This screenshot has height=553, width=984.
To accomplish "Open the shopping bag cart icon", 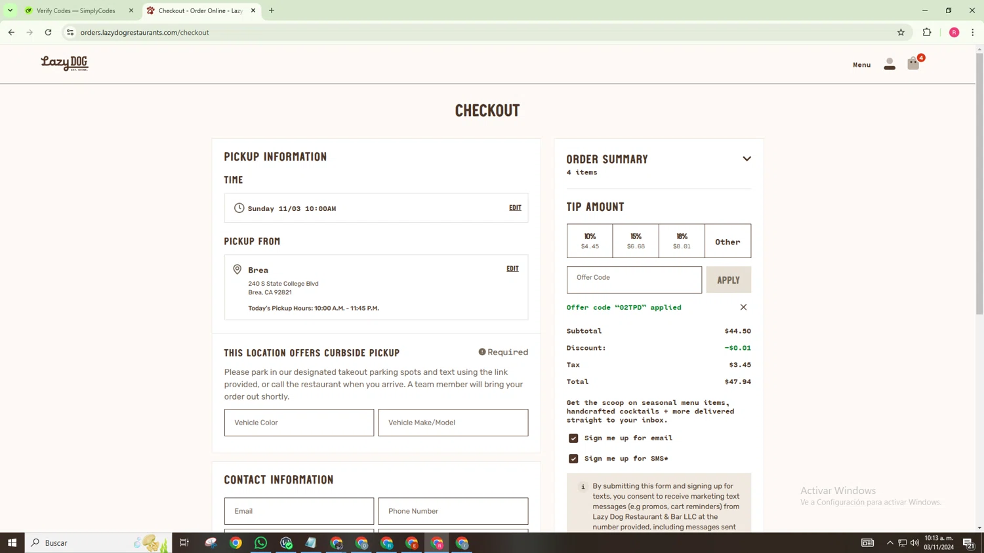I will (913, 63).
